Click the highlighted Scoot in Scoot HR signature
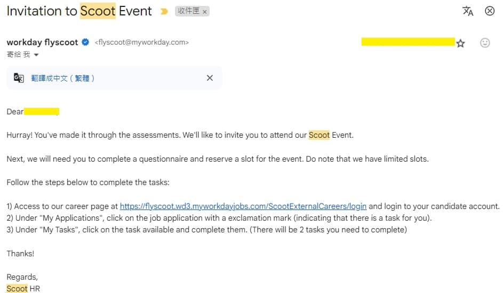 (x=17, y=289)
